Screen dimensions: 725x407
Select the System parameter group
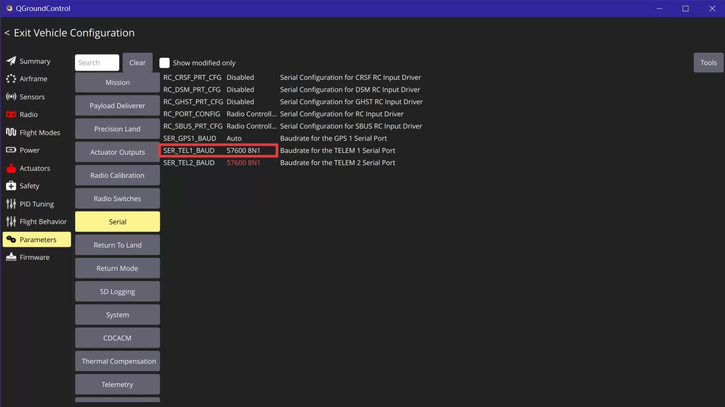(118, 315)
